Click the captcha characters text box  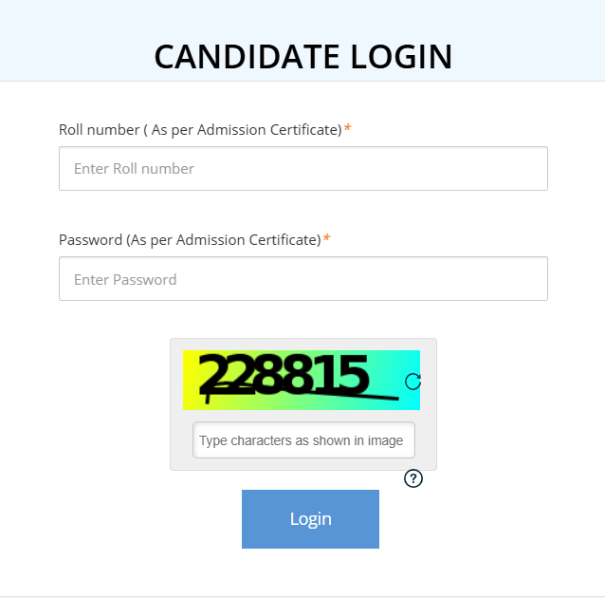(303, 440)
